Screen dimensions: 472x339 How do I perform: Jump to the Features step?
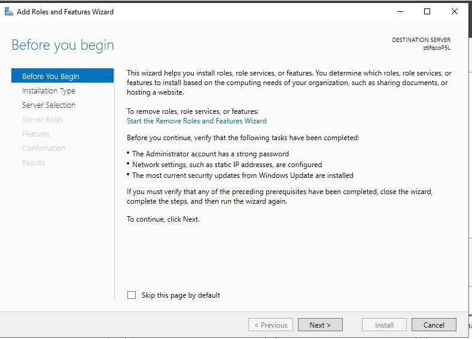pos(36,134)
